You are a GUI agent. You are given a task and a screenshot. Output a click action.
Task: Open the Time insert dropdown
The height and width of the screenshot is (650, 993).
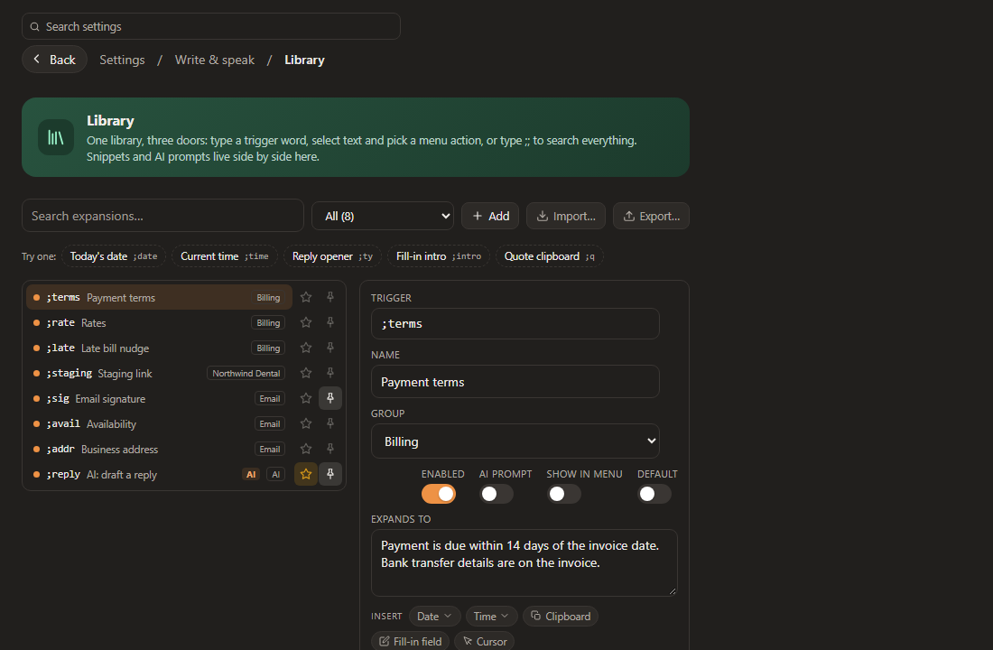pos(491,617)
